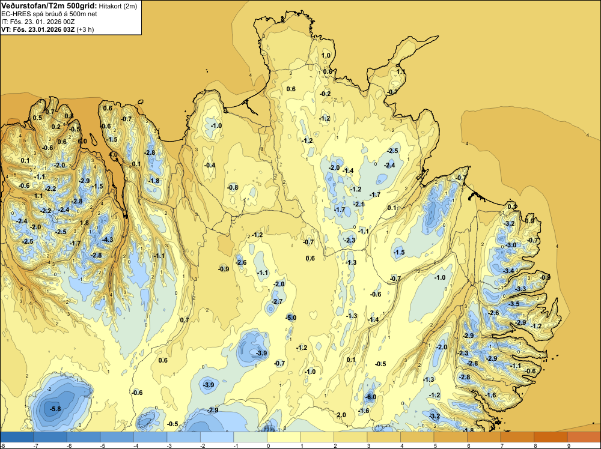This screenshot has height=449, width=601.
Task: Click the '-0.8' temperature value
Action: 233,187
